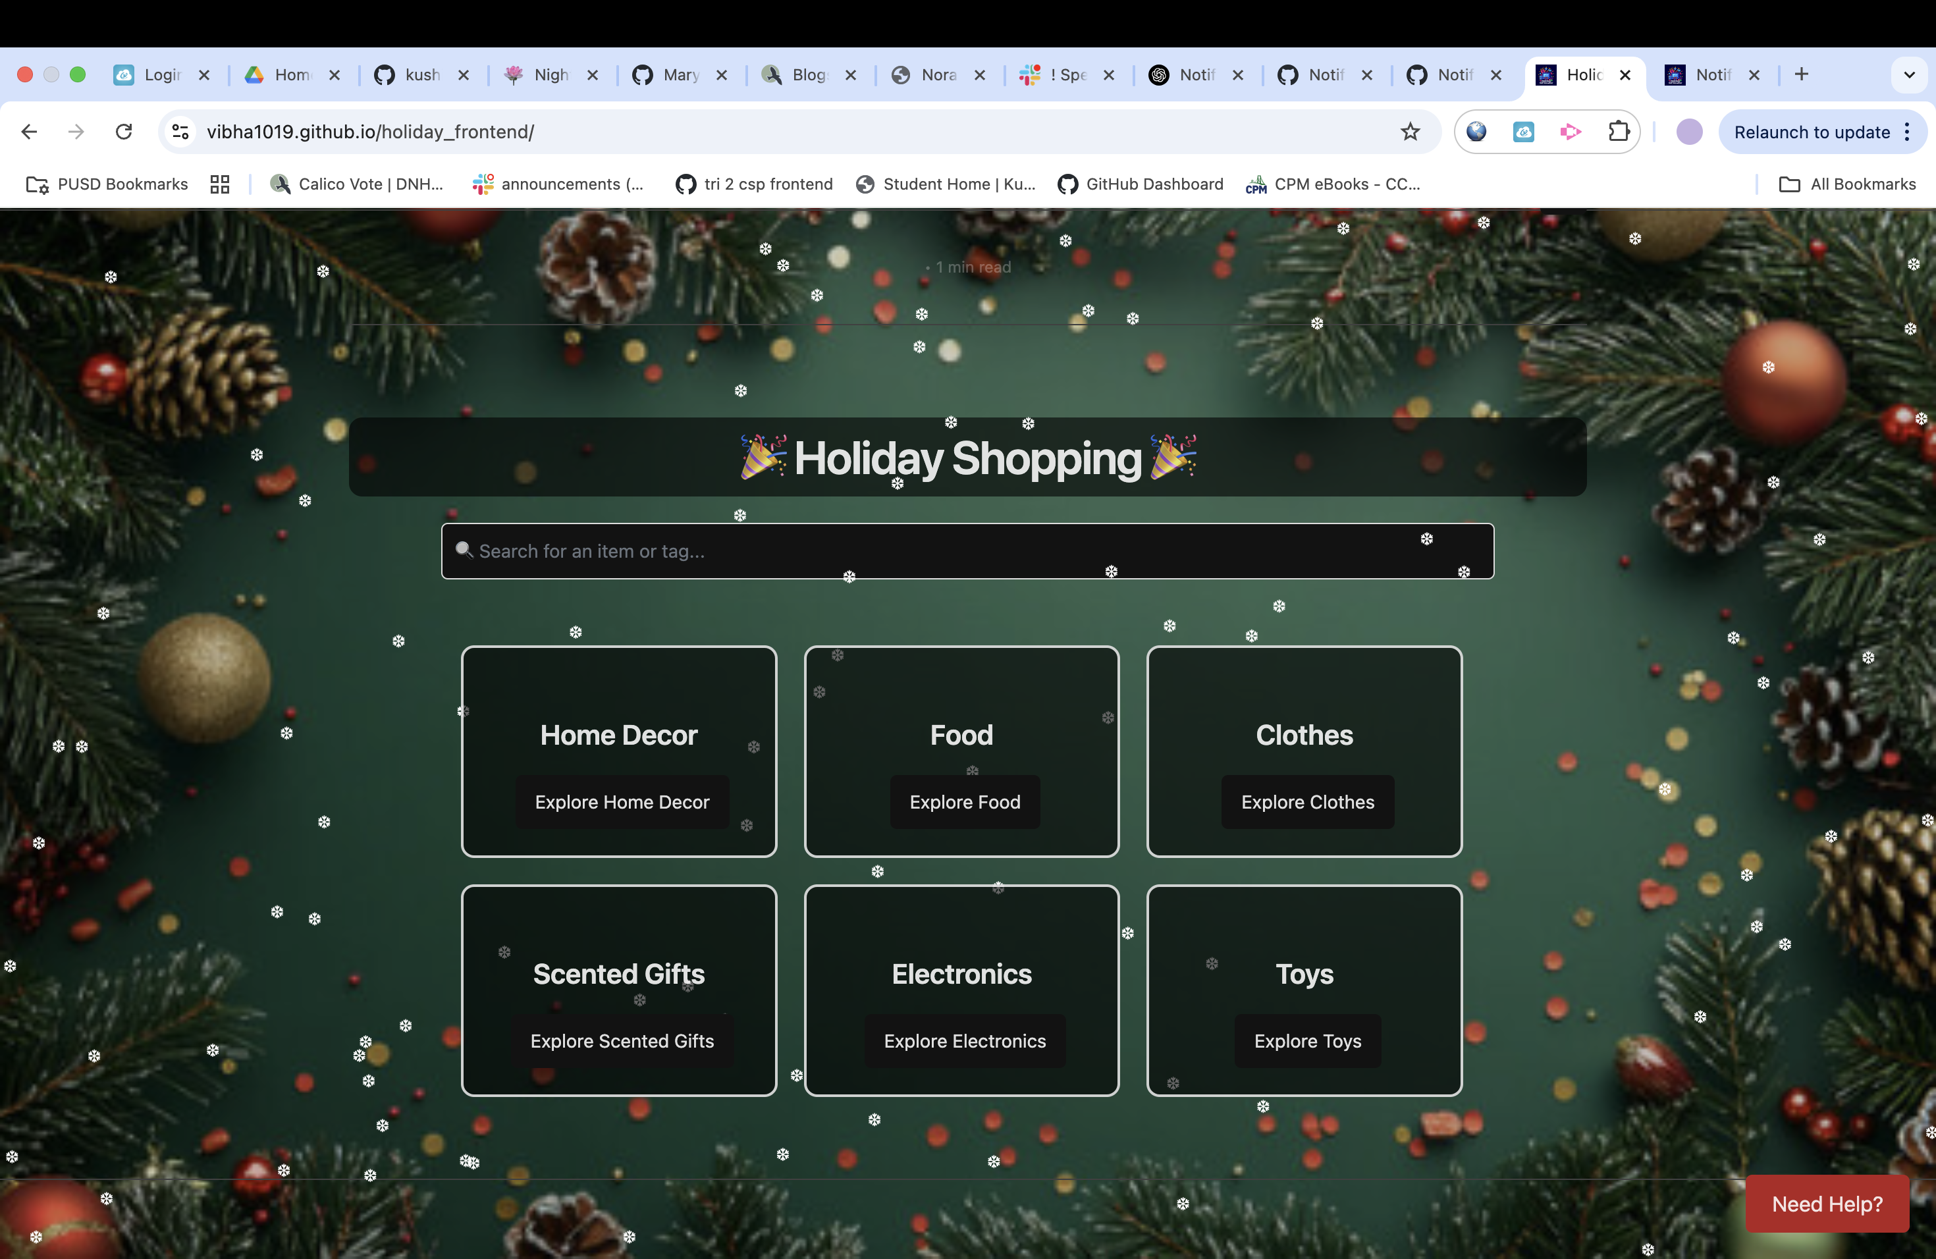Click the item or tag search field
The width and height of the screenshot is (1936, 1259).
pyautogui.click(x=967, y=551)
